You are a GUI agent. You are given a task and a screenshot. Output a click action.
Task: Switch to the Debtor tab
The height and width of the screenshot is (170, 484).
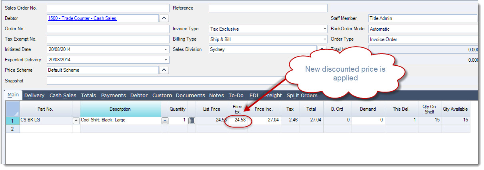click(139, 96)
